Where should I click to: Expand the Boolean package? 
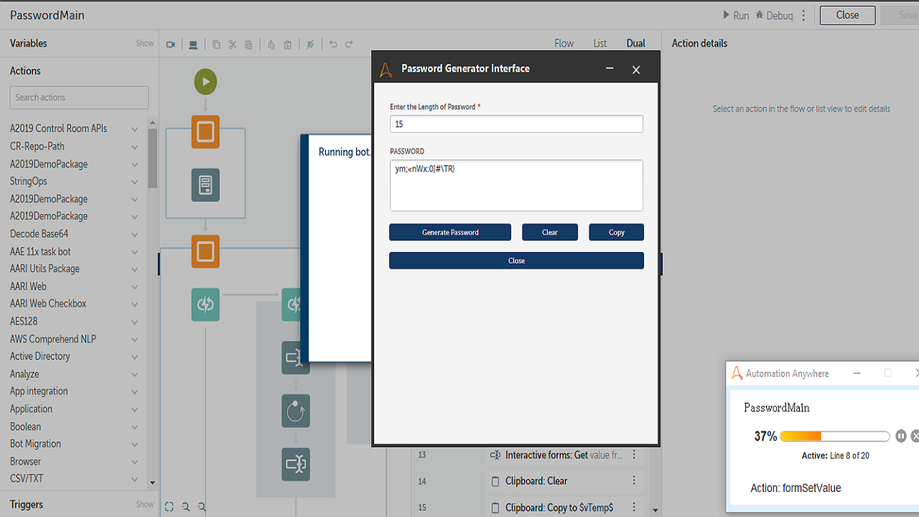[134, 427]
